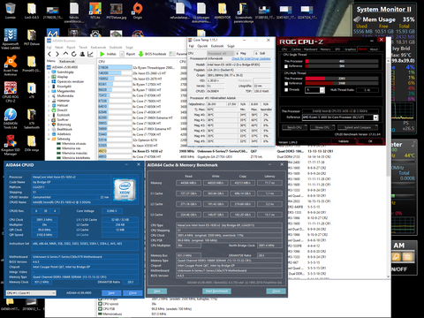Select Memória másolás benchmark item

pyautogui.click(x=74, y=153)
